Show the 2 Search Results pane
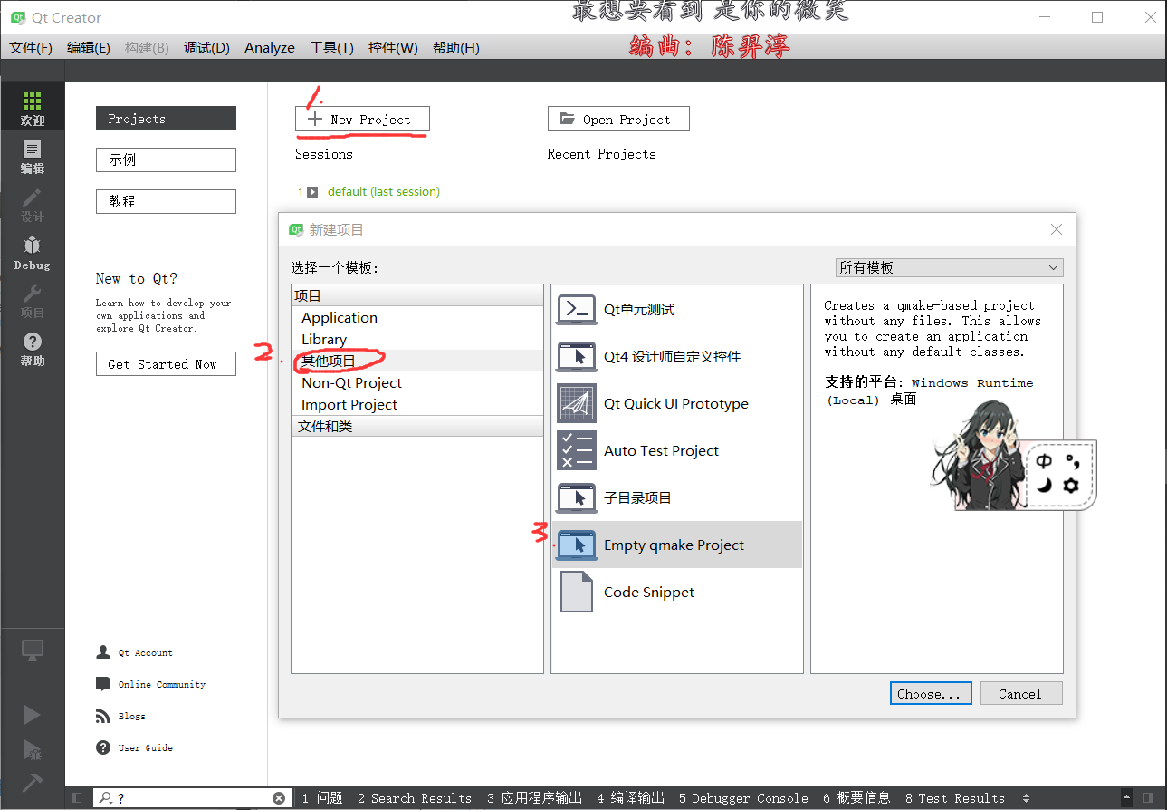Image resolution: width=1167 pixels, height=810 pixels. 415,798
